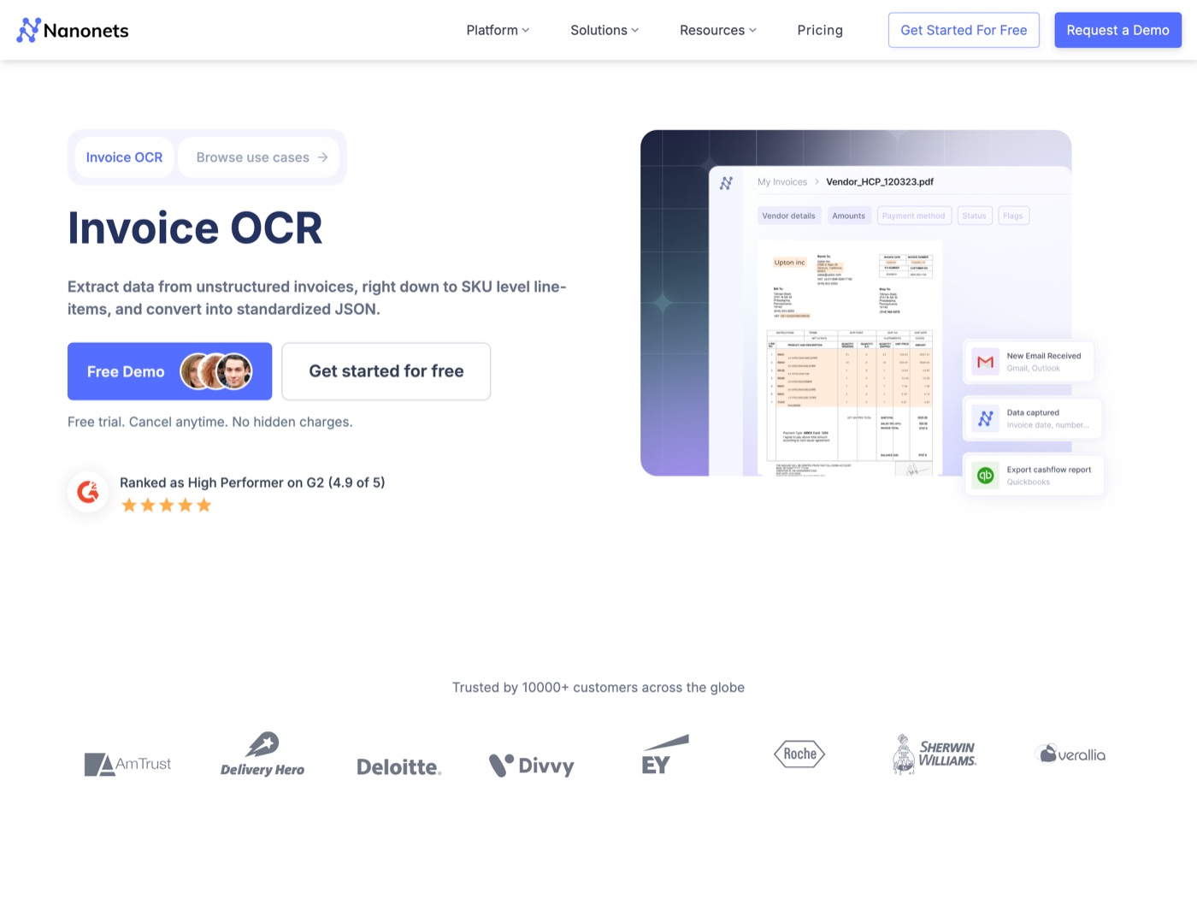Select the Amounts tab in preview
1197x911 pixels.
(x=849, y=216)
